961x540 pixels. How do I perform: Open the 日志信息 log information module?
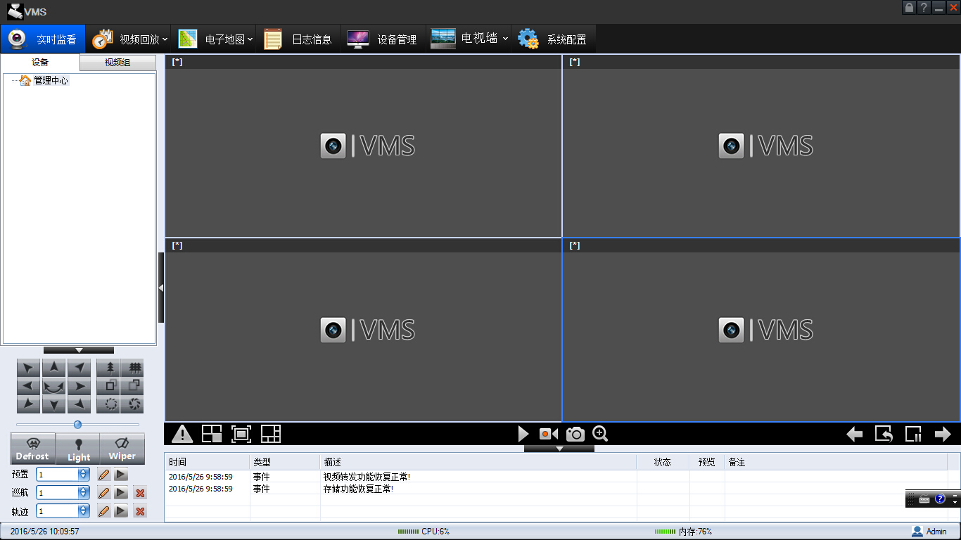(x=298, y=39)
